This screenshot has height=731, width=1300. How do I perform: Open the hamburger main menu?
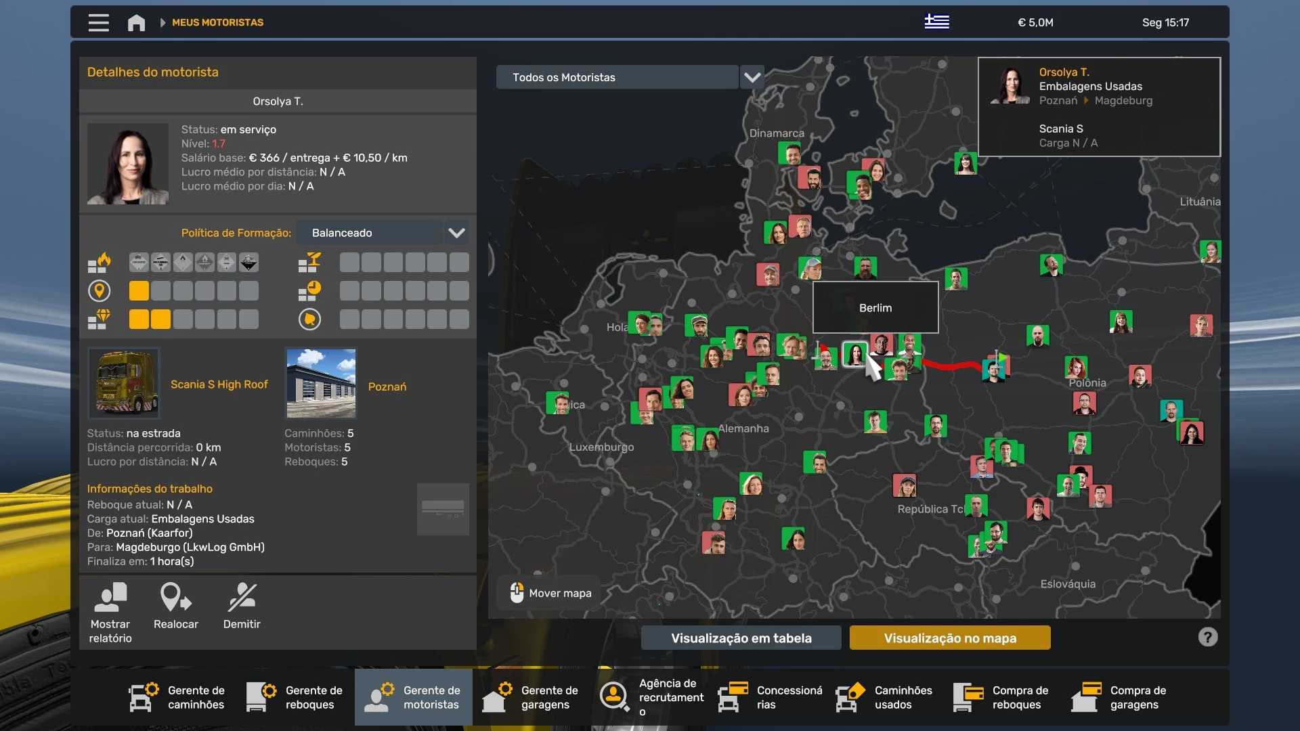(x=98, y=22)
